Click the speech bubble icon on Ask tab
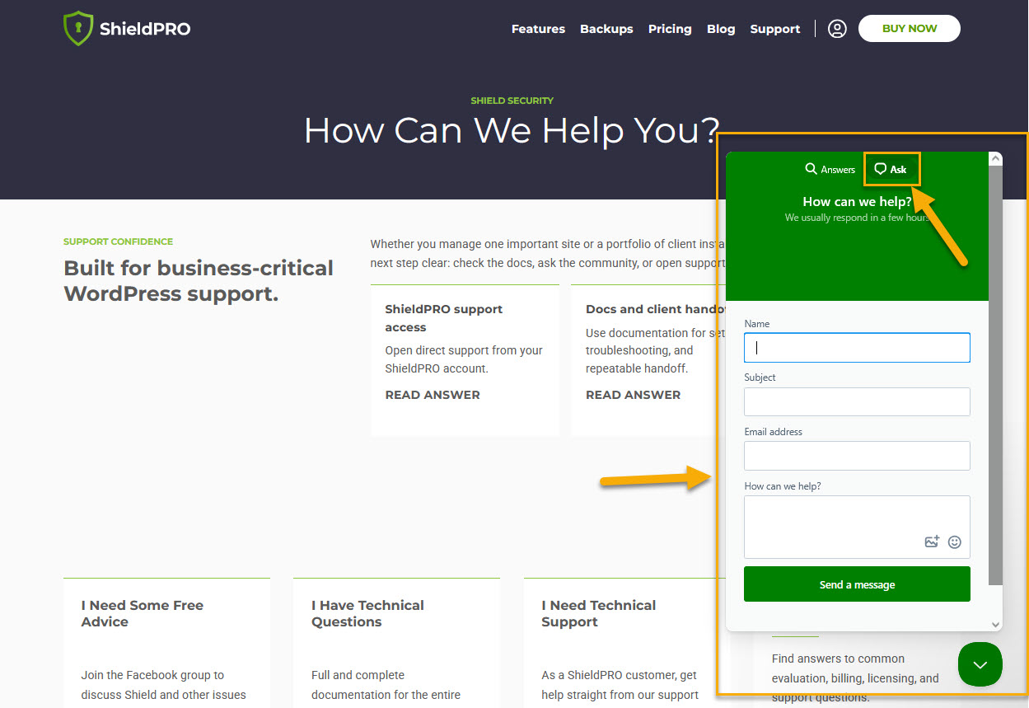The image size is (1029, 708). pos(880,169)
